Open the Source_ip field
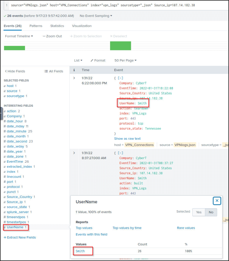Viewport: 229px width, 261px height. (15, 202)
